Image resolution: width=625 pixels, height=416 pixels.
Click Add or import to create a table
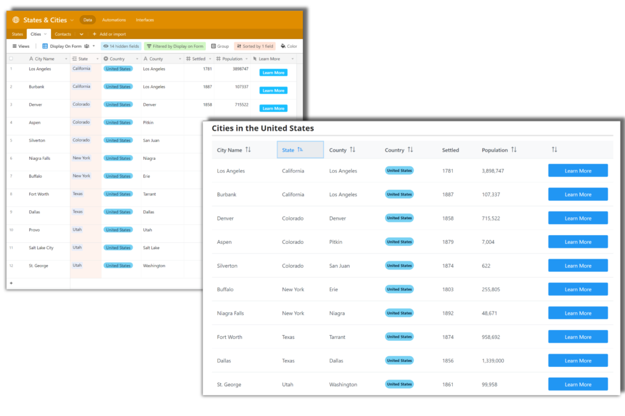point(113,34)
